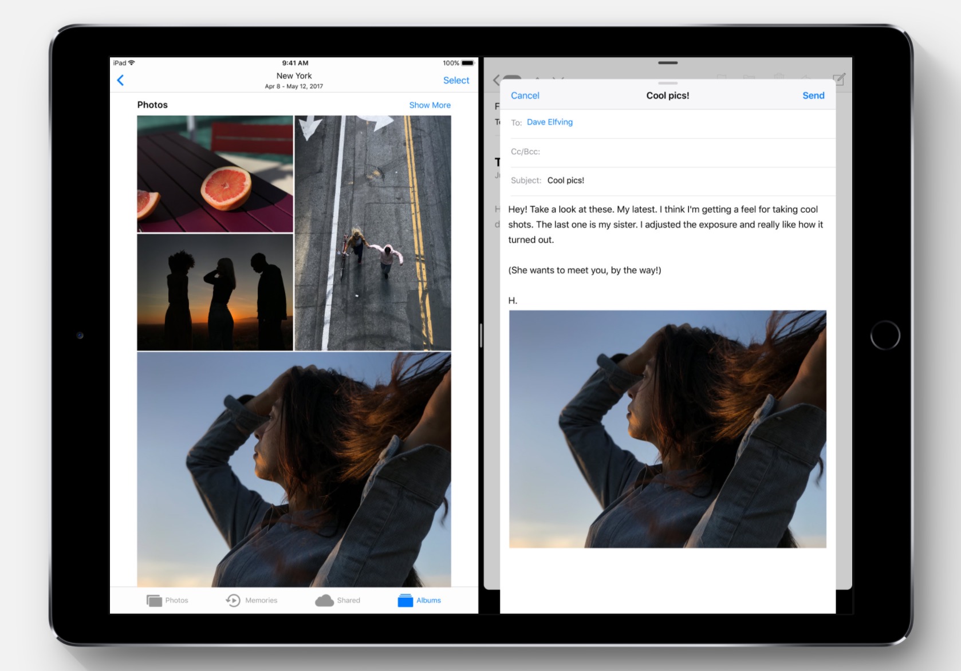Tap the Mail back chevron behind compose sheet
The image size is (961, 671).
pyautogui.click(x=496, y=80)
